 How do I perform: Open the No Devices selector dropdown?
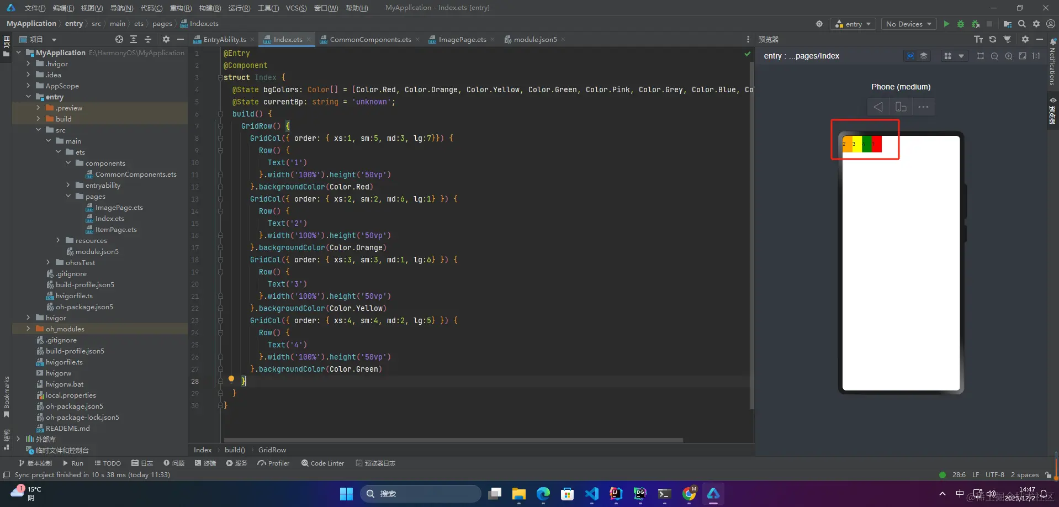[x=909, y=24]
